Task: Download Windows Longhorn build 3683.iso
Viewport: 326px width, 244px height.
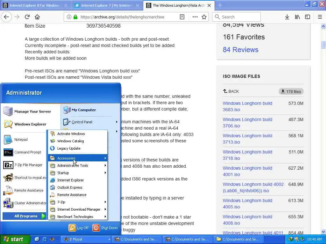Action: [x=247, y=106]
